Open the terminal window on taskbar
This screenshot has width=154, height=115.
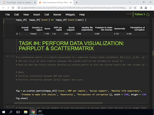pos(40,112)
